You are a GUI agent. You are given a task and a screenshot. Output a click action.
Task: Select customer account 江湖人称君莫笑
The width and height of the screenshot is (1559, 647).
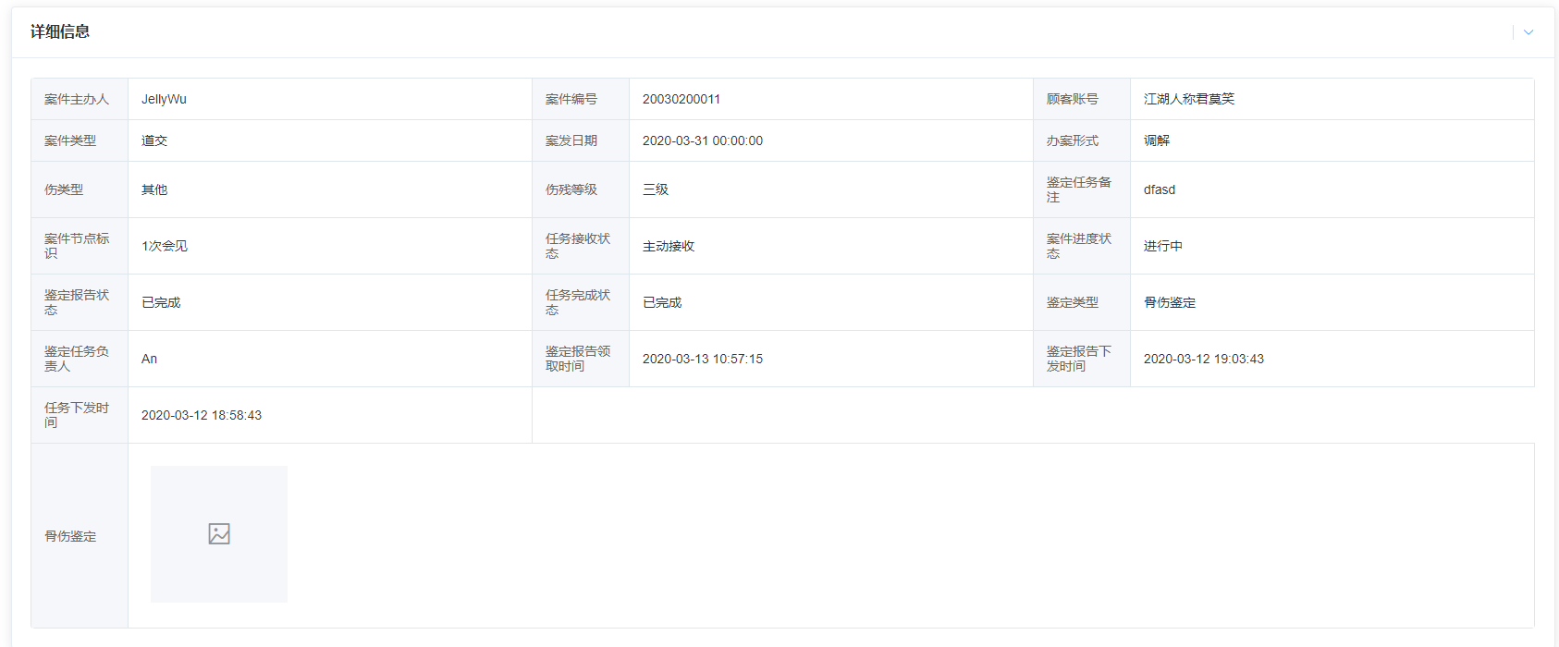click(x=1189, y=99)
